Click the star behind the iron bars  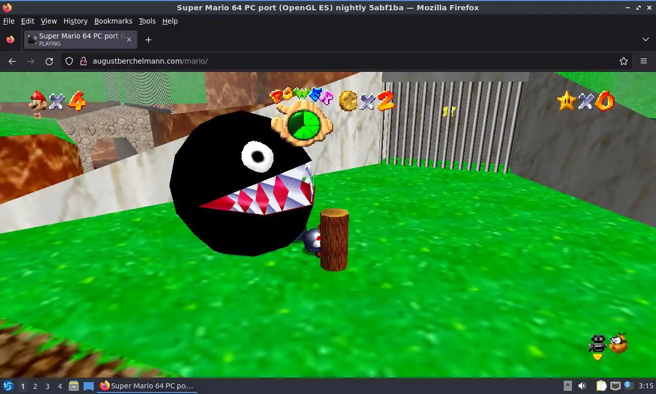pyautogui.click(x=449, y=110)
